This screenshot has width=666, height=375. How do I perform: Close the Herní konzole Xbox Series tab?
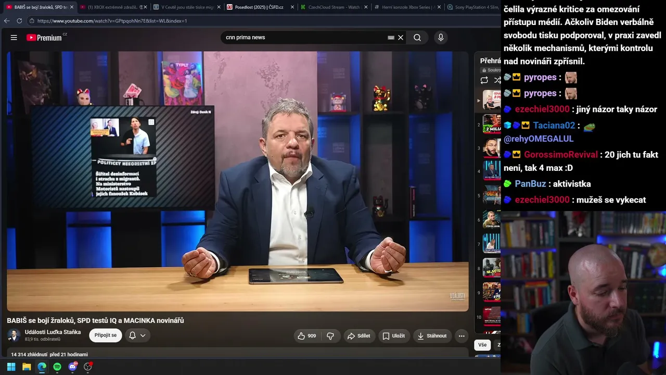click(439, 7)
